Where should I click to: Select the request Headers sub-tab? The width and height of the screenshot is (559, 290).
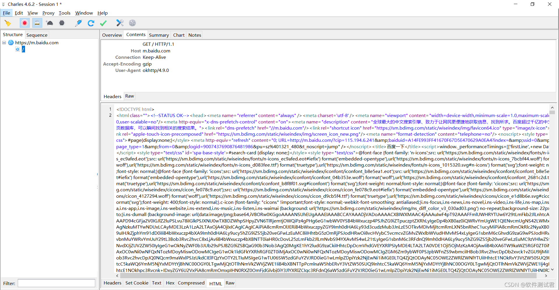[112, 96]
